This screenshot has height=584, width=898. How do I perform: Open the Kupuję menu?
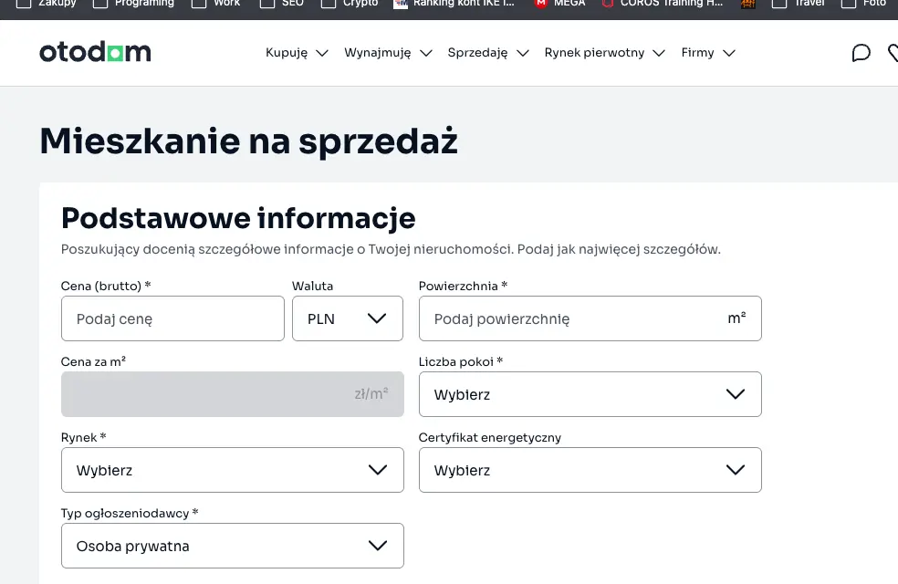point(297,53)
